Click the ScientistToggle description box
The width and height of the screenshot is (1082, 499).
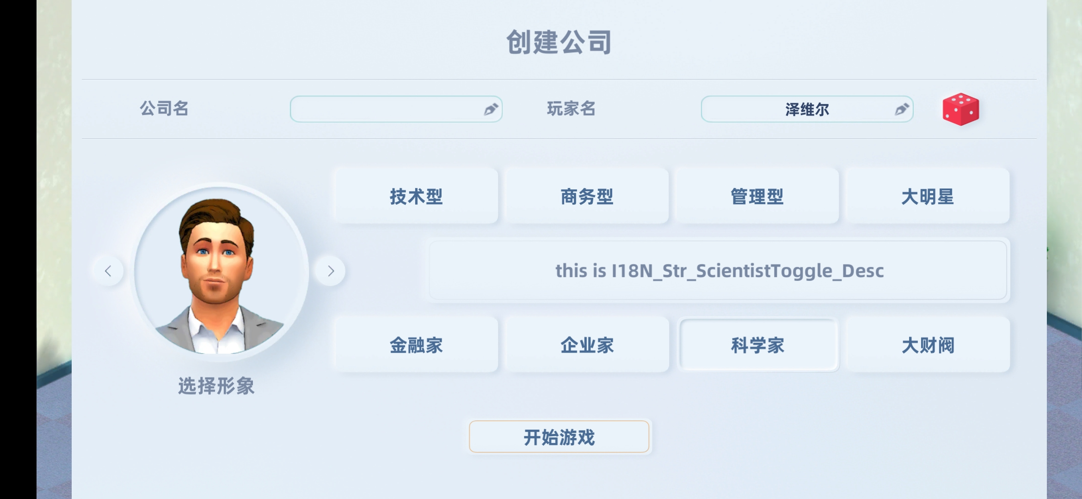(x=718, y=270)
